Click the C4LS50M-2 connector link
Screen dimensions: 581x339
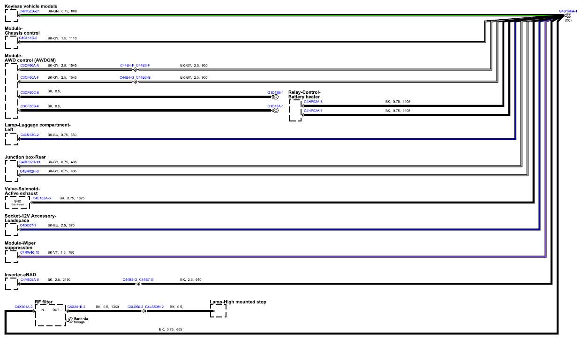click(154, 307)
